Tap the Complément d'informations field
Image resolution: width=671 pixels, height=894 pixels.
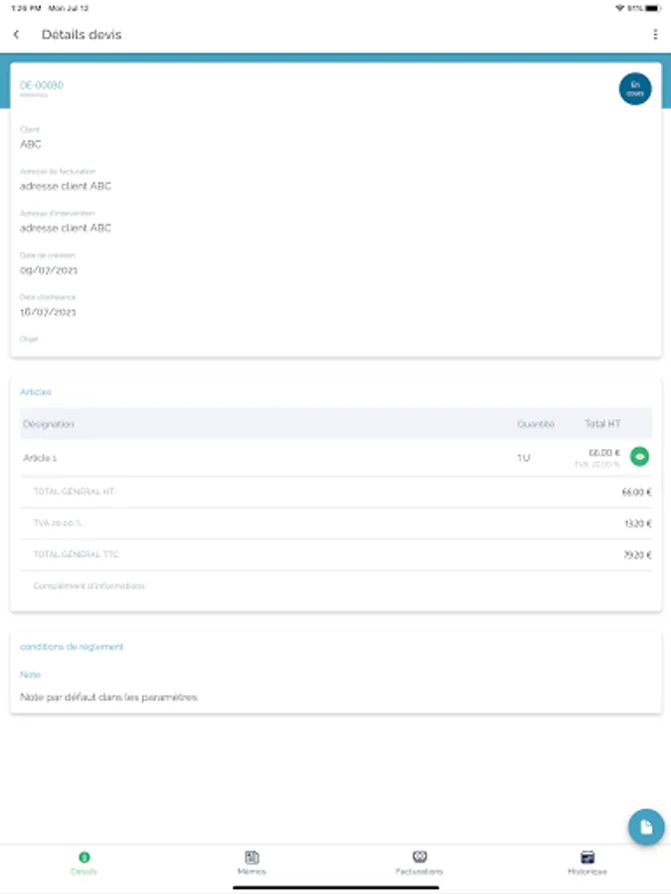coord(89,586)
